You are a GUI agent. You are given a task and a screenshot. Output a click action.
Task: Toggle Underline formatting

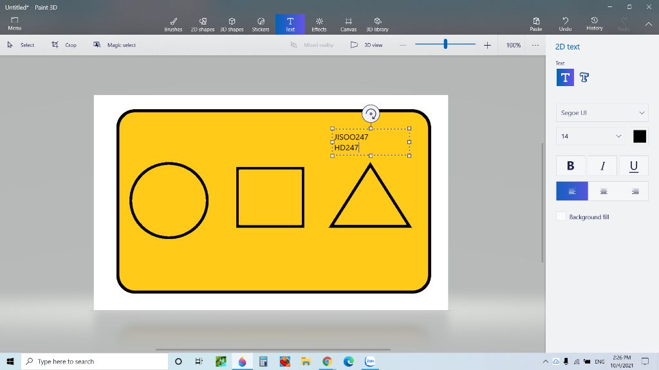pos(633,166)
